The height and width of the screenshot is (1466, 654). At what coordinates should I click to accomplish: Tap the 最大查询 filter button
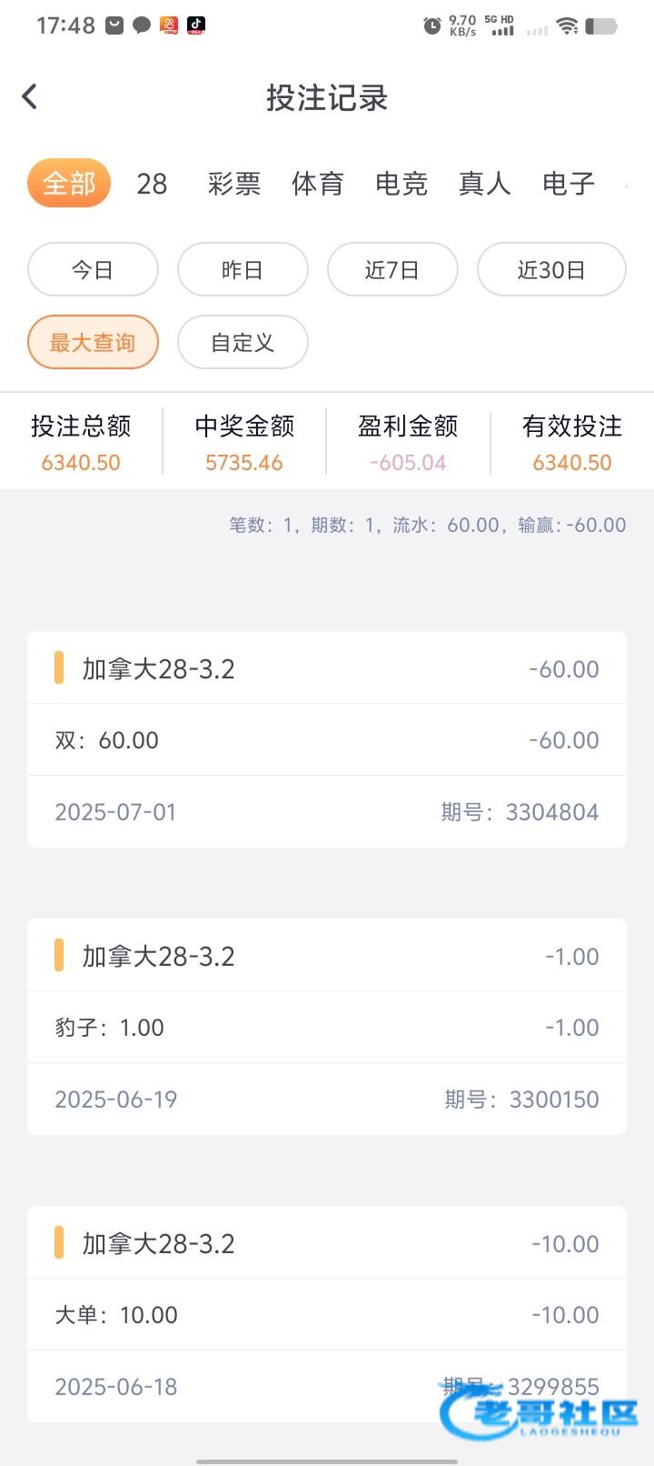[93, 343]
